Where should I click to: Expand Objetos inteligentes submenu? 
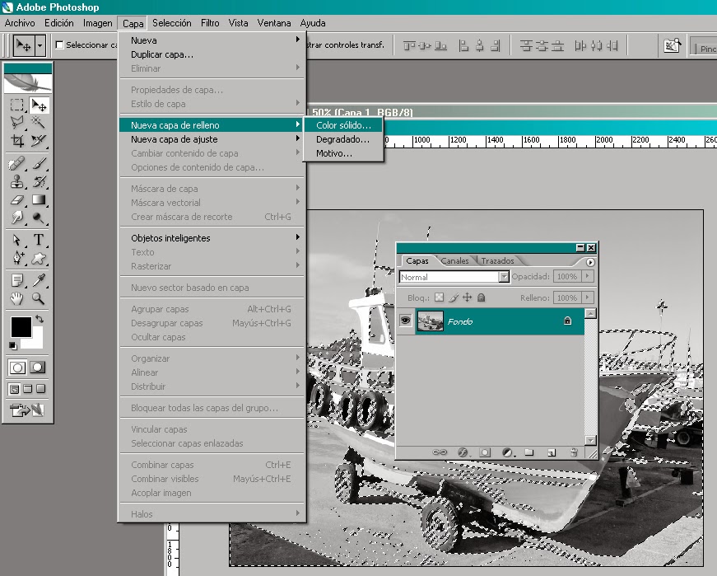point(212,238)
